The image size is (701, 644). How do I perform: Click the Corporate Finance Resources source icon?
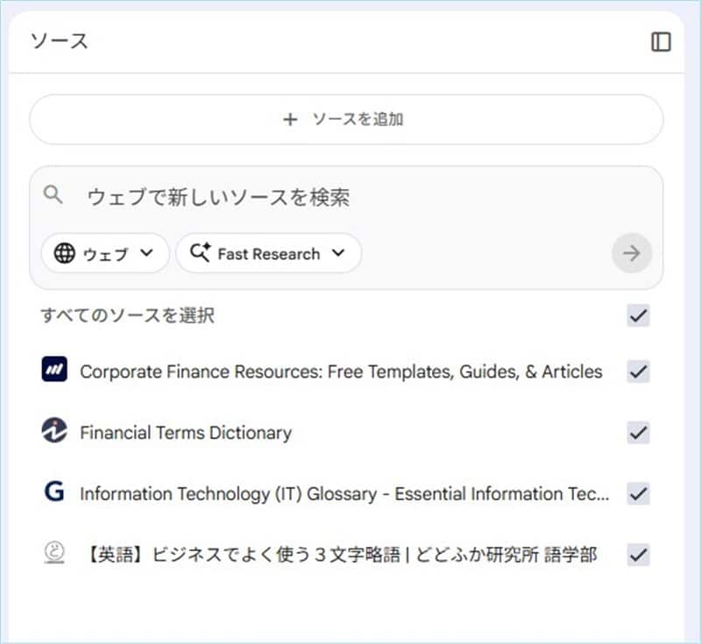(54, 371)
